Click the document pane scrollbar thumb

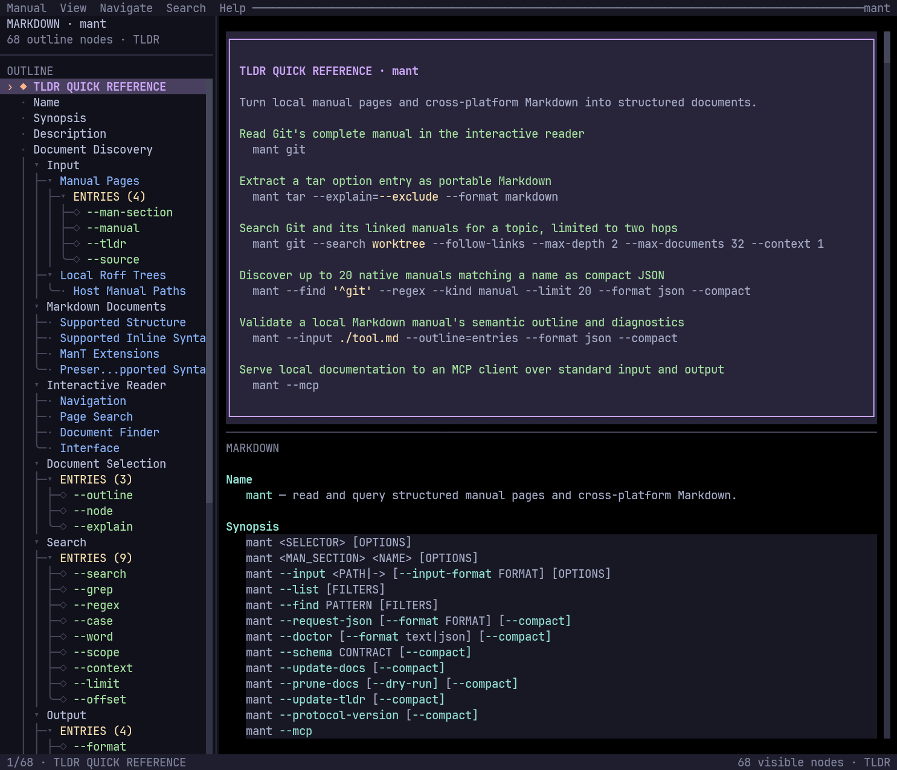pos(887,47)
